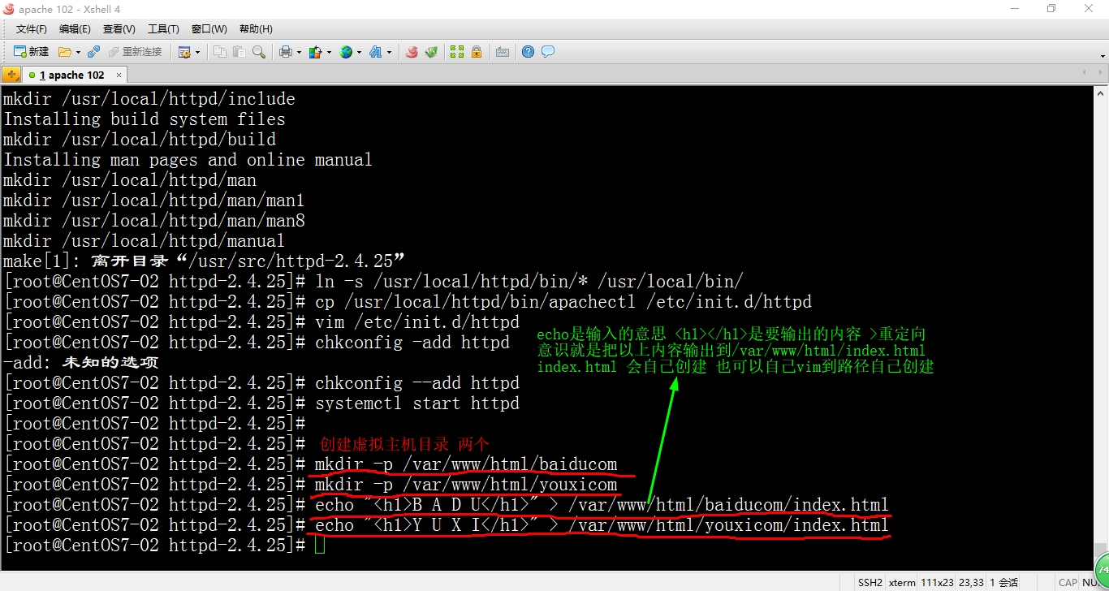
Task: Expand the font dropdown arrow
Action: 389,52
